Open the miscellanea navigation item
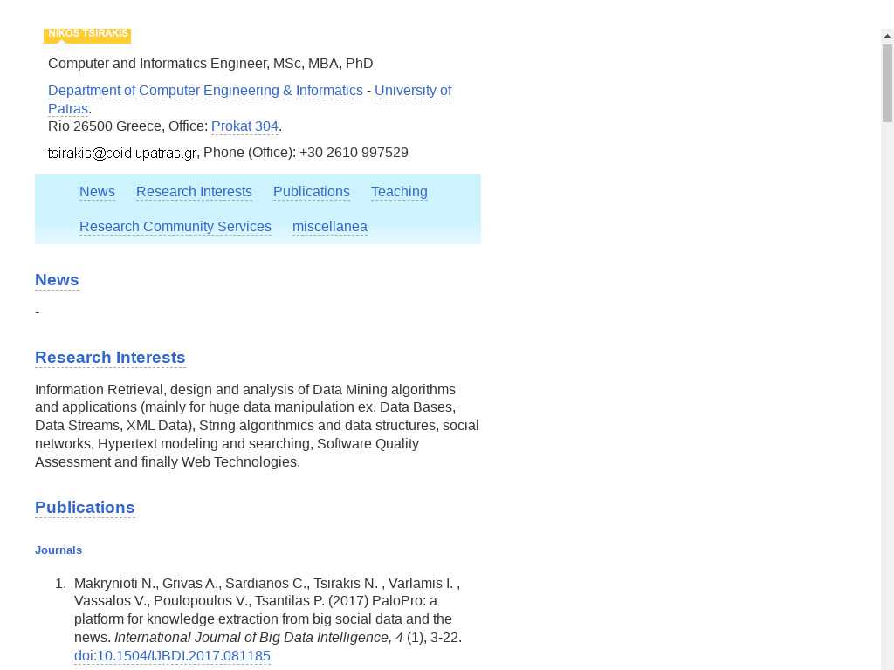Viewport: 894px width, 670px height. pyautogui.click(x=329, y=227)
